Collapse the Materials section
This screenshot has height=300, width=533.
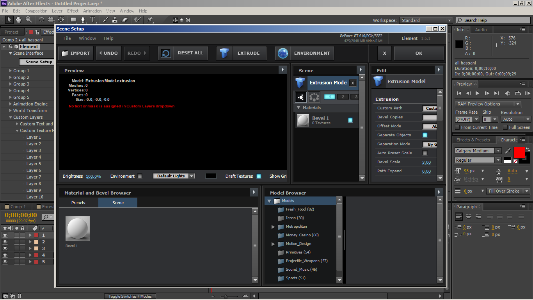pyautogui.click(x=299, y=107)
